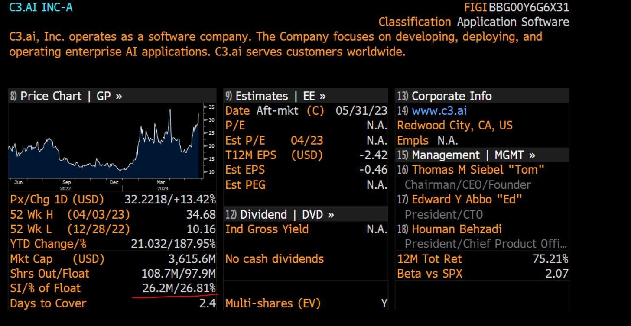Click the Chairman/CEO/Founder title text
The image size is (631, 326).
pyautogui.click(x=468, y=185)
